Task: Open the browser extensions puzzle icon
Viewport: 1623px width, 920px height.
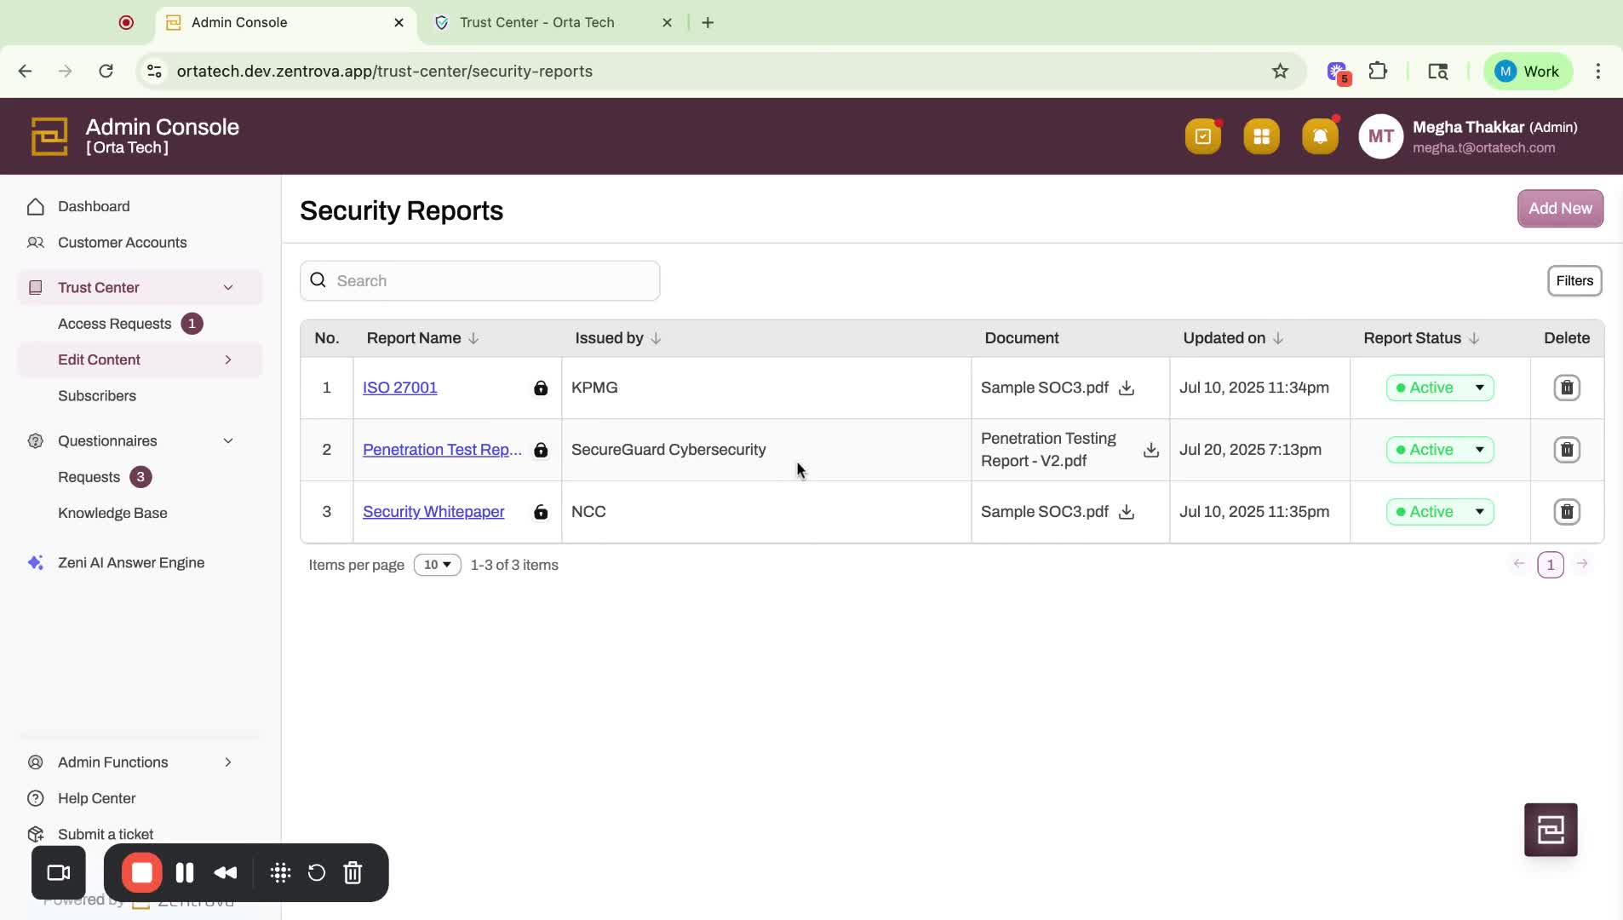Action: pyautogui.click(x=1378, y=72)
